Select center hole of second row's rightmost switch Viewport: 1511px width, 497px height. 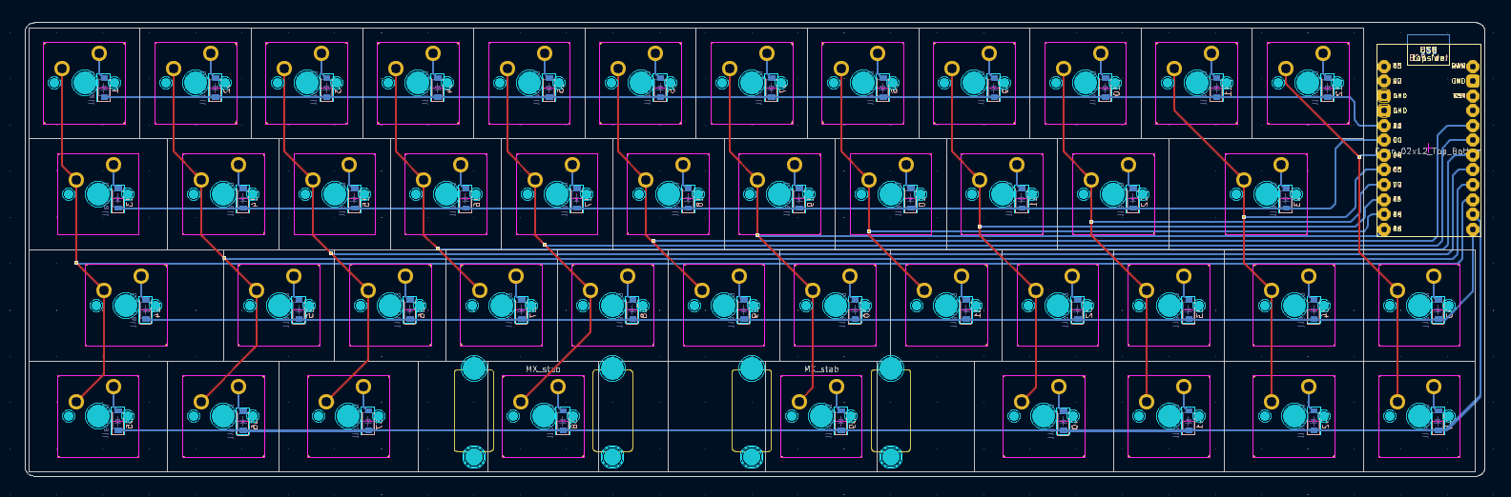click(1266, 194)
